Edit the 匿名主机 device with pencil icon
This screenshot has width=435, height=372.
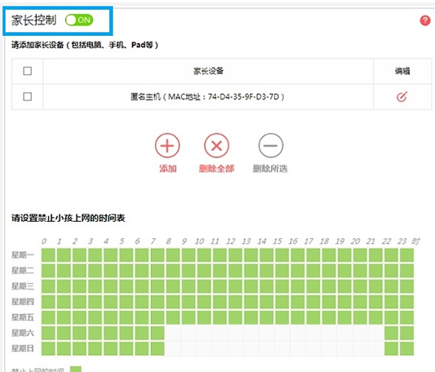(402, 96)
